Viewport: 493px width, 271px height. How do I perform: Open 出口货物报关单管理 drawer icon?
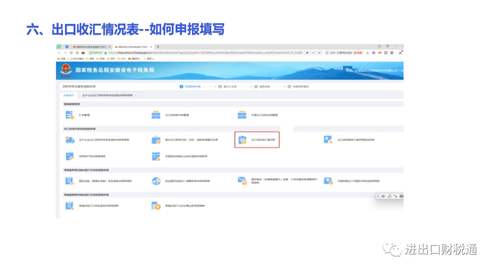pos(156,115)
